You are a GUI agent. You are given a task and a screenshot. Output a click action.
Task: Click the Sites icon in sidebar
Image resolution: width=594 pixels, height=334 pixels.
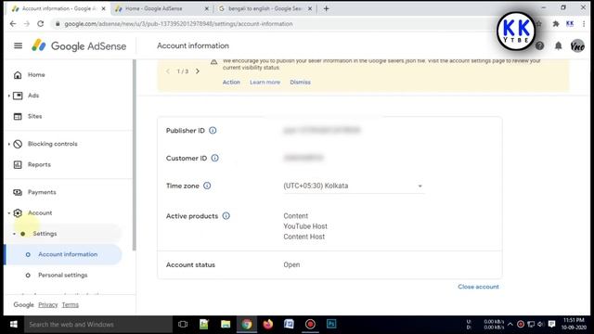18,116
